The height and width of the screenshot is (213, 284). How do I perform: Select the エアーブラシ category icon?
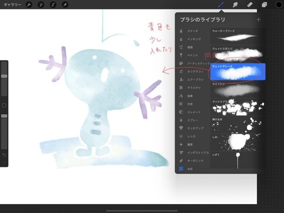[181, 79]
